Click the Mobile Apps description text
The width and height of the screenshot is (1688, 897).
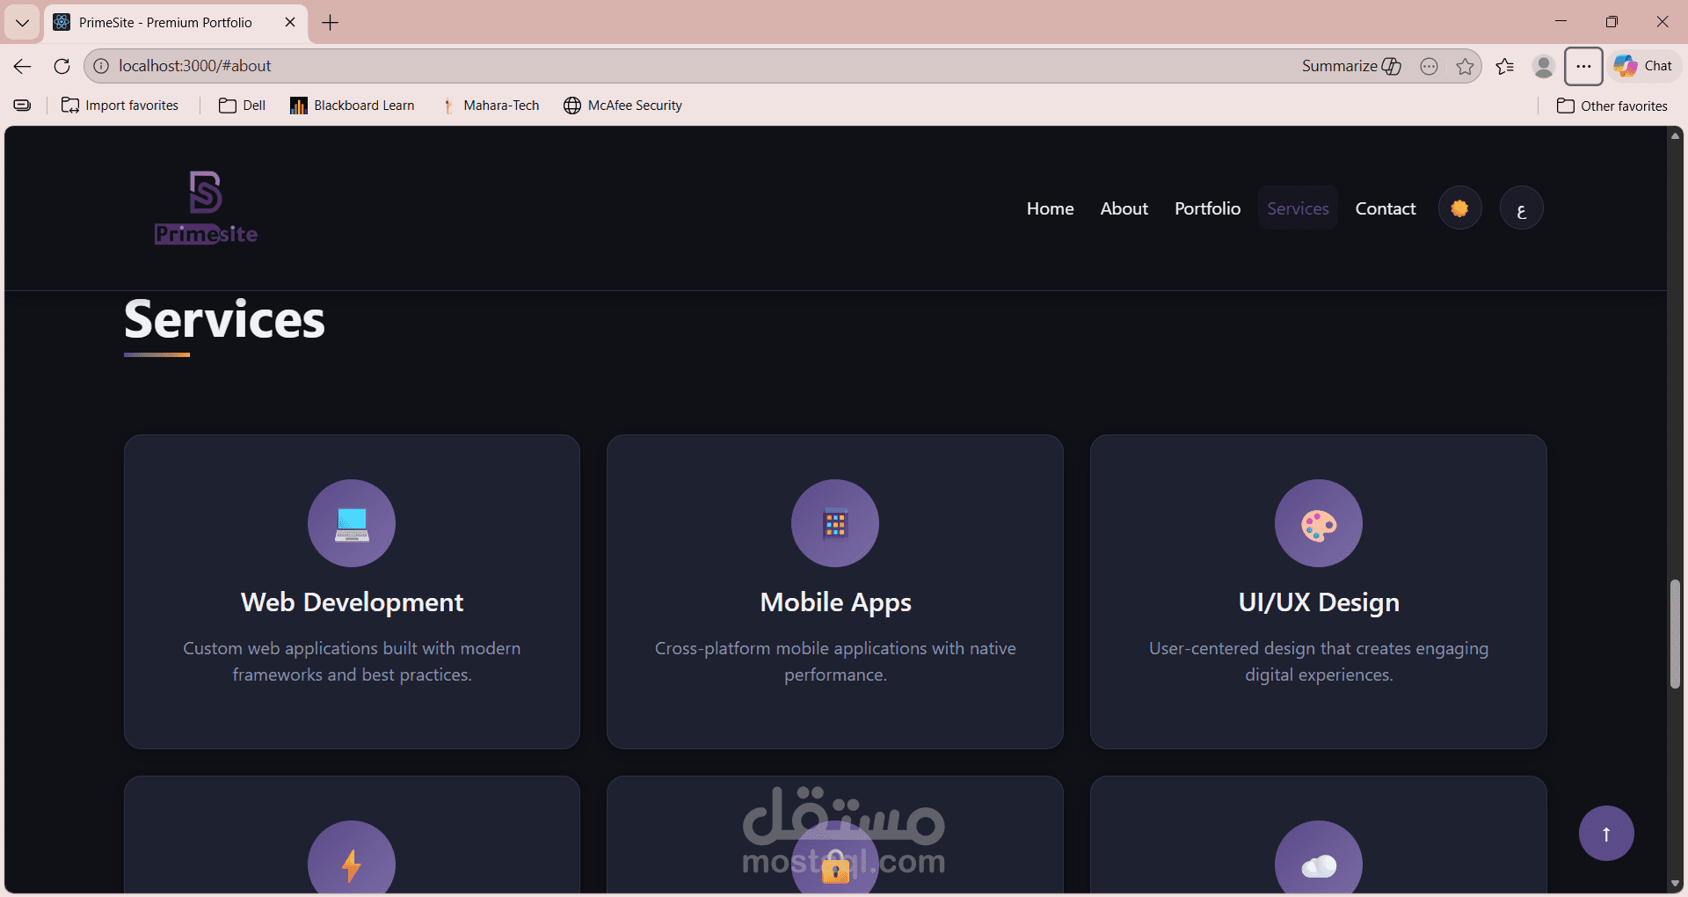pyautogui.click(x=835, y=661)
